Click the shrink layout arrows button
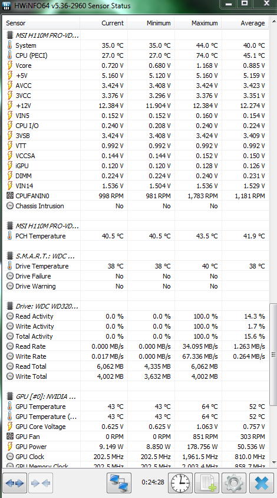 point(41,483)
